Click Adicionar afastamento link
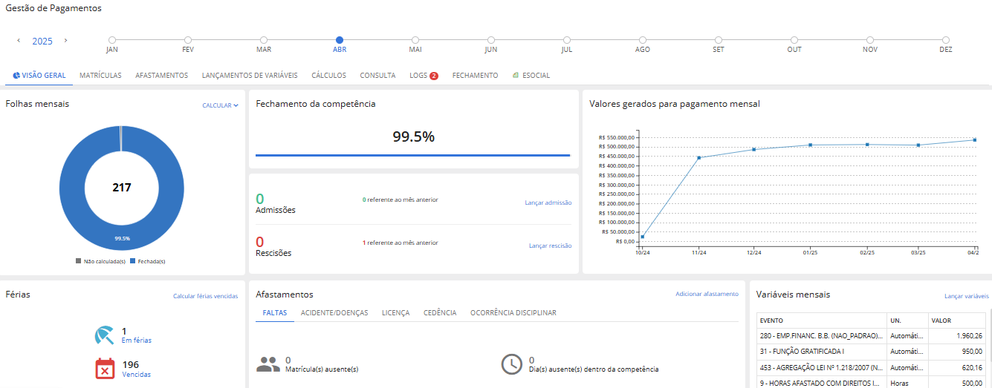This screenshot has height=388, width=992. pyautogui.click(x=707, y=295)
